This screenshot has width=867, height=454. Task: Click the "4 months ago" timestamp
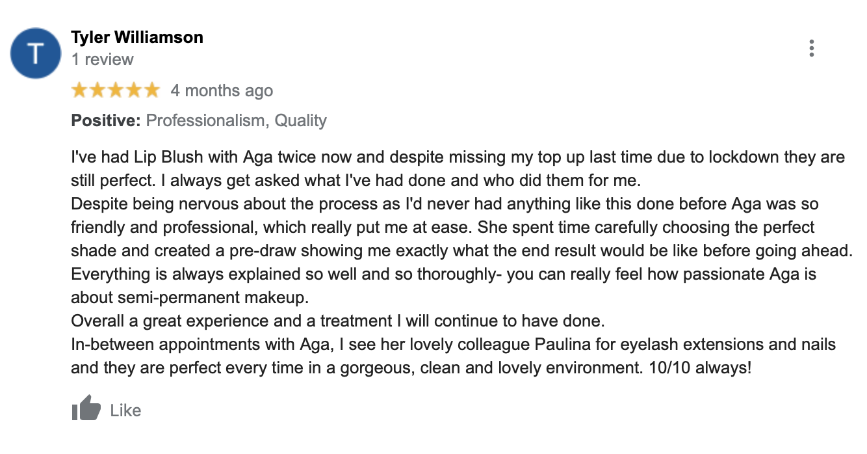222,91
